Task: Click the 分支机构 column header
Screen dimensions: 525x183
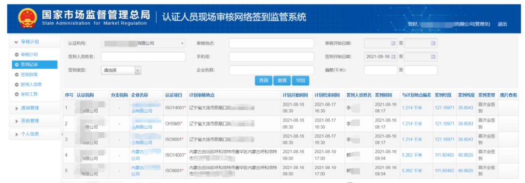Action: (x=119, y=95)
